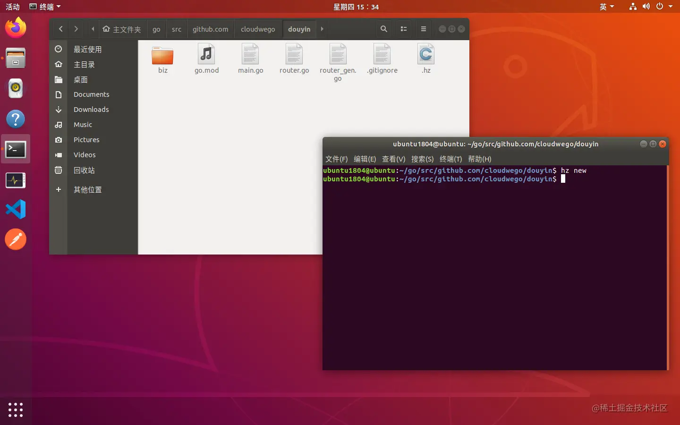Open the 英 input method dropdown
The height and width of the screenshot is (425, 680).
(607, 7)
